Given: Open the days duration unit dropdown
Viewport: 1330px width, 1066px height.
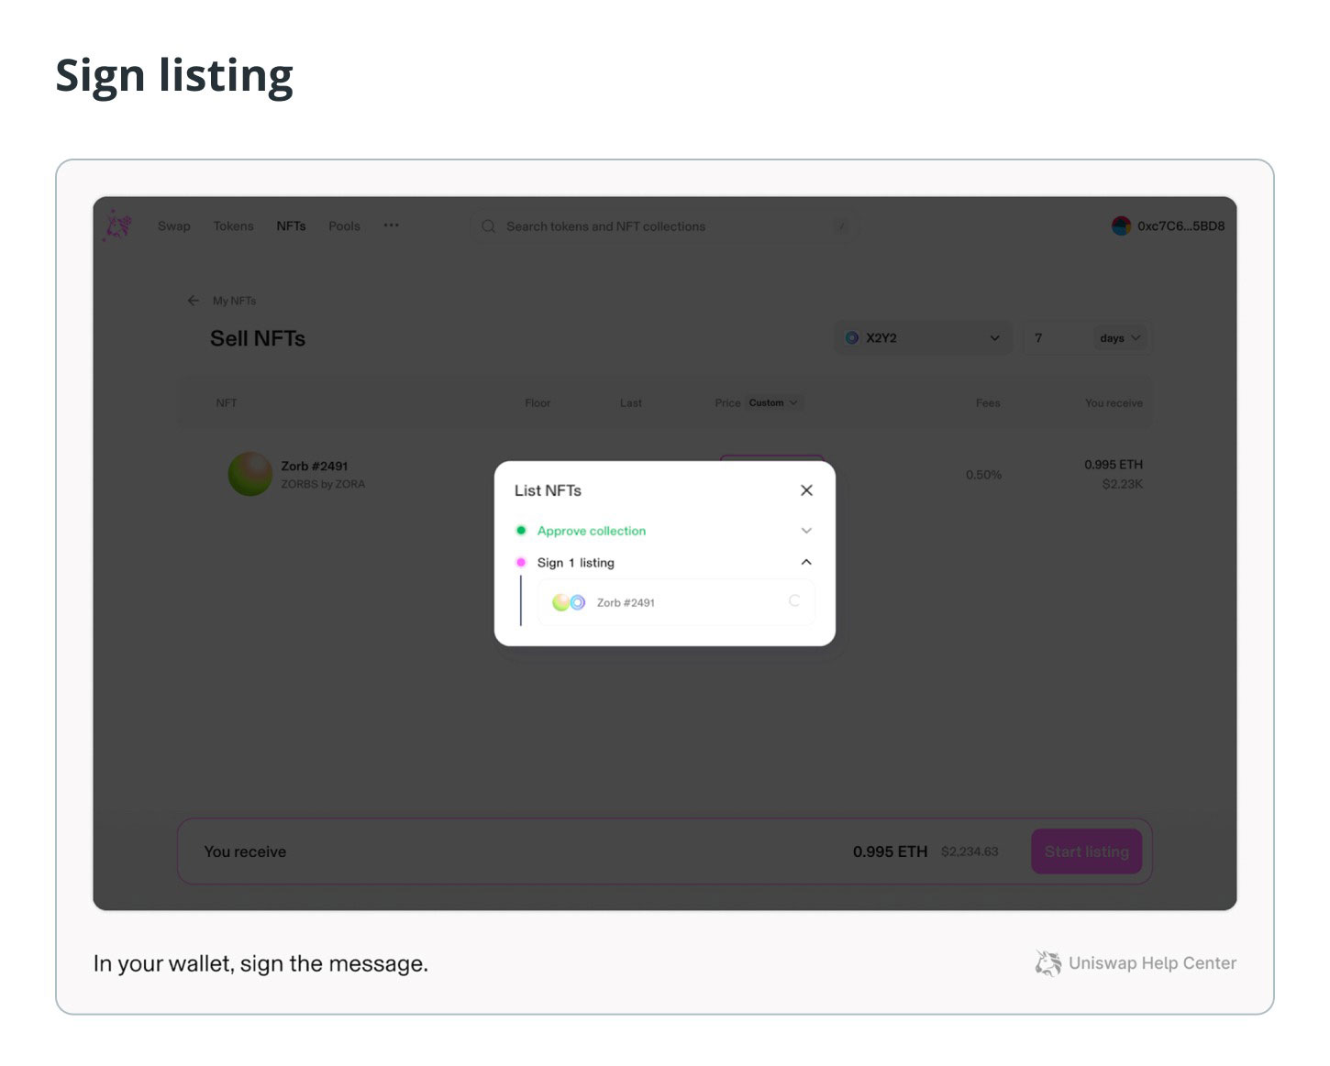Looking at the screenshot, I should [x=1121, y=338].
